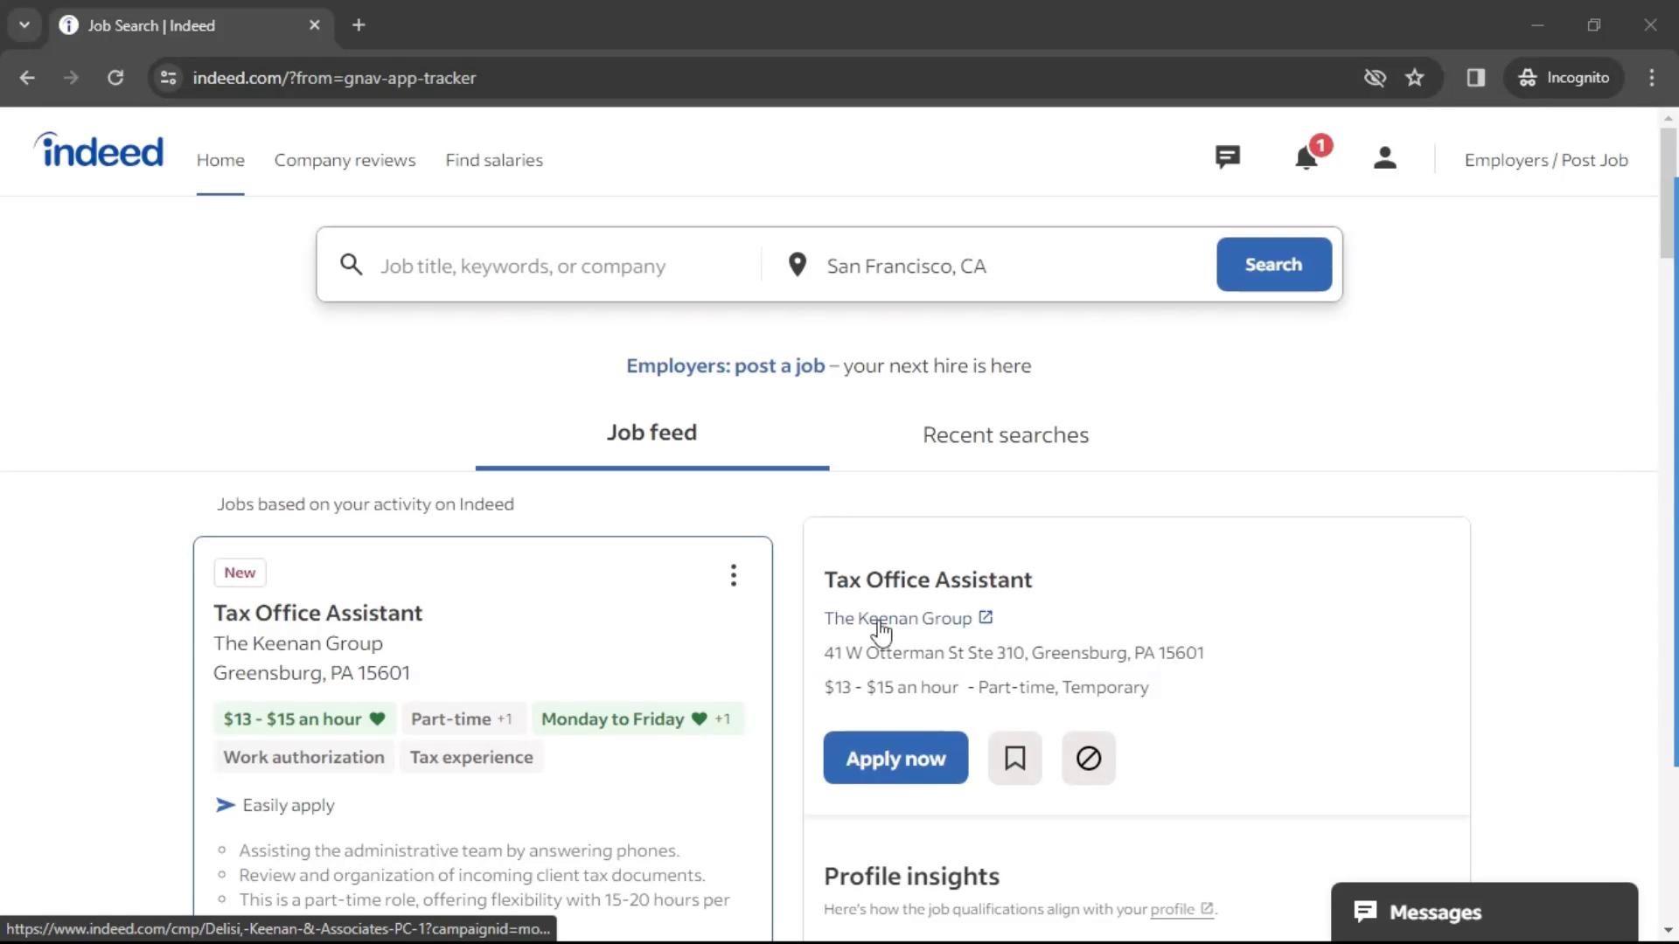Click Apply now button for Tax Office Assistant

pyautogui.click(x=897, y=759)
